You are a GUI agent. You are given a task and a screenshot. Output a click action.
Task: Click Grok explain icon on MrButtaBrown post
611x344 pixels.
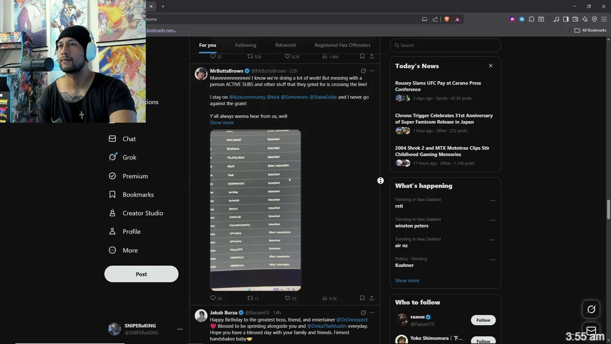(363, 71)
